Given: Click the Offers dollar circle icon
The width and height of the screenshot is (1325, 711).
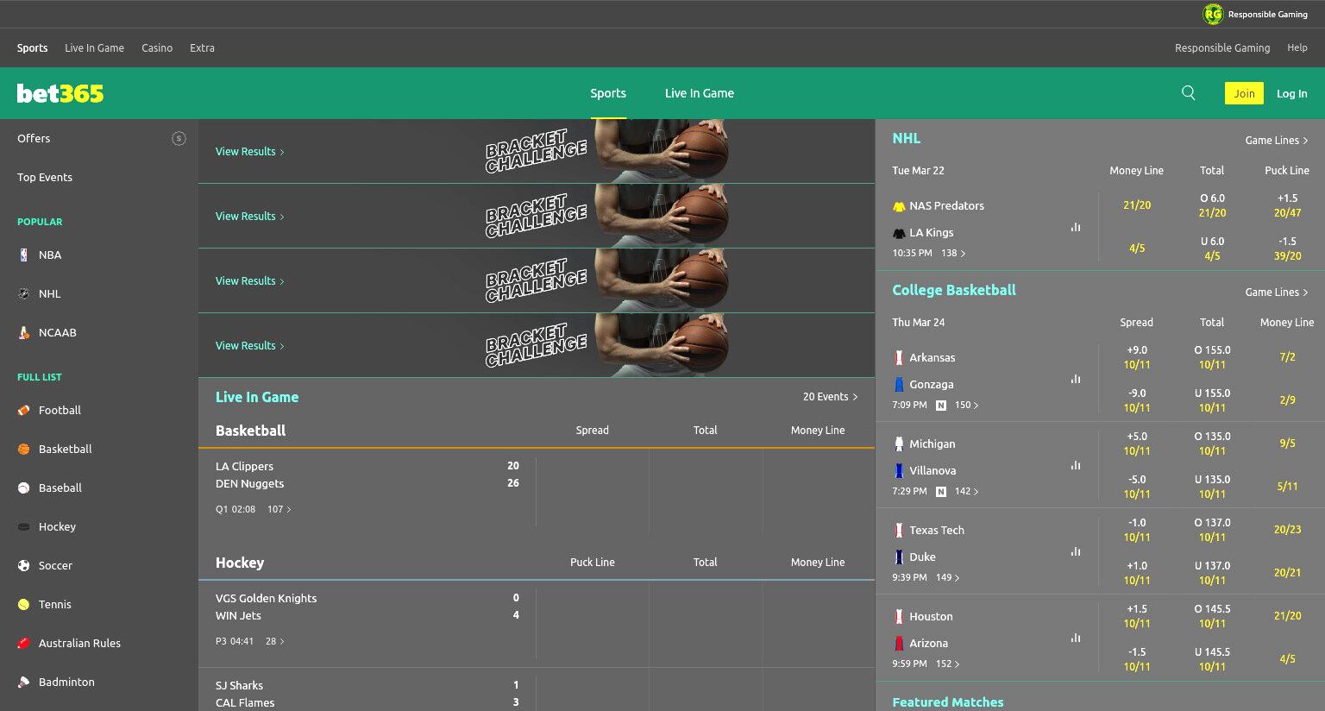Looking at the screenshot, I should [179, 138].
